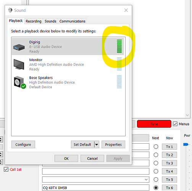This screenshot has width=192, height=191.
Task: Toggle the Menus checkbox
Action: pos(175,124)
